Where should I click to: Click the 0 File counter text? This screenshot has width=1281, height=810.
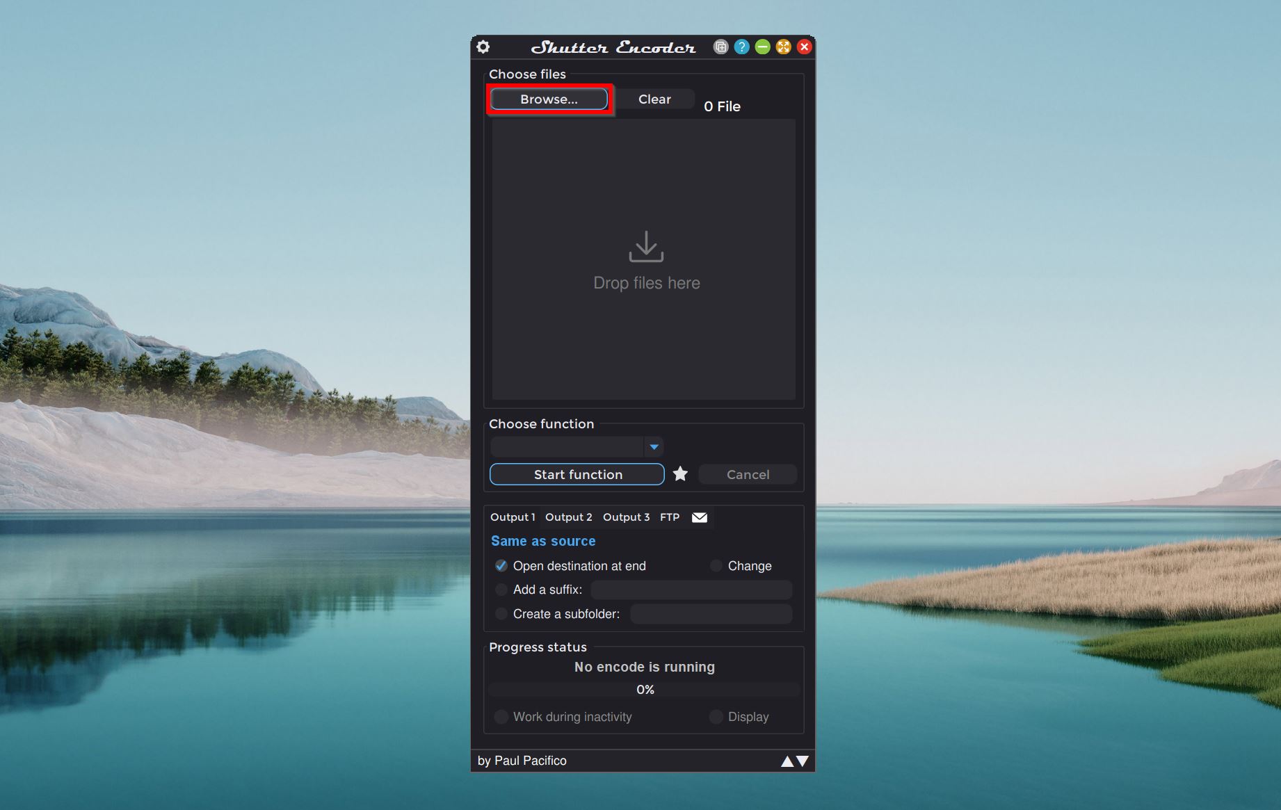pyautogui.click(x=722, y=106)
